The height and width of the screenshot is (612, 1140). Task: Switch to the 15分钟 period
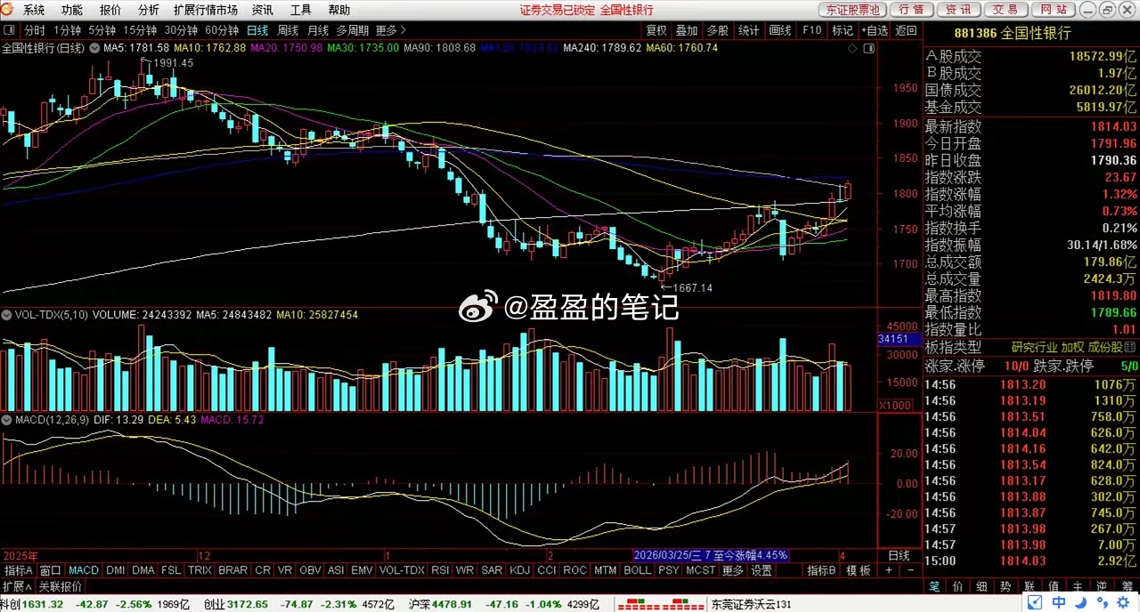click(x=139, y=30)
